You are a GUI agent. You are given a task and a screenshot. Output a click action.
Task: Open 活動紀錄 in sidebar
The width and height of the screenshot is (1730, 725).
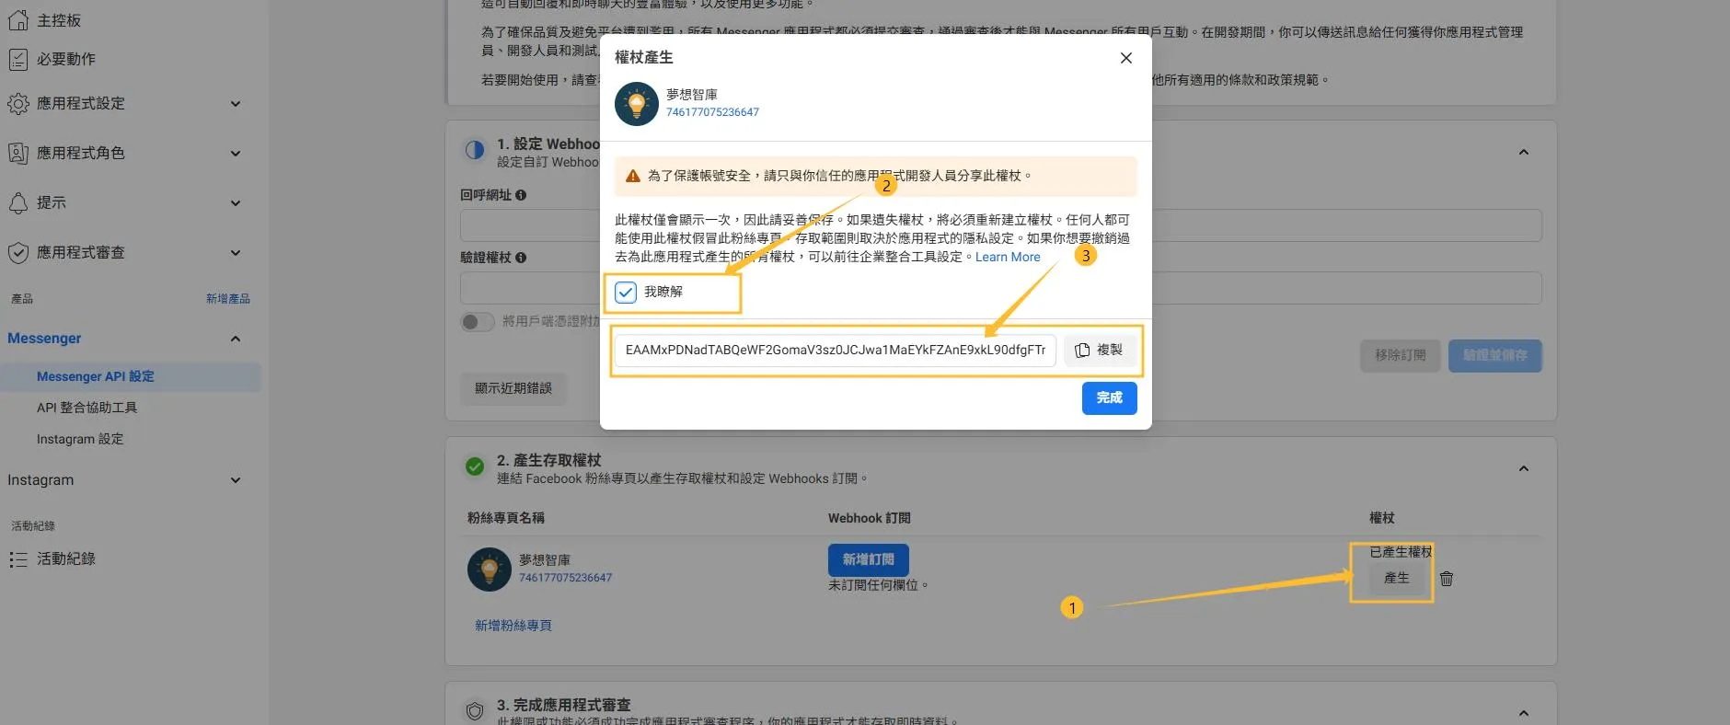tap(66, 558)
